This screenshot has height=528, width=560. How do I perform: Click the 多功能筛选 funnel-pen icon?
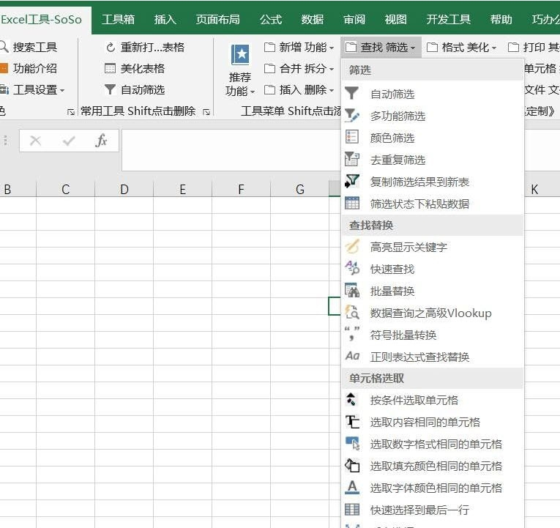pyautogui.click(x=352, y=116)
